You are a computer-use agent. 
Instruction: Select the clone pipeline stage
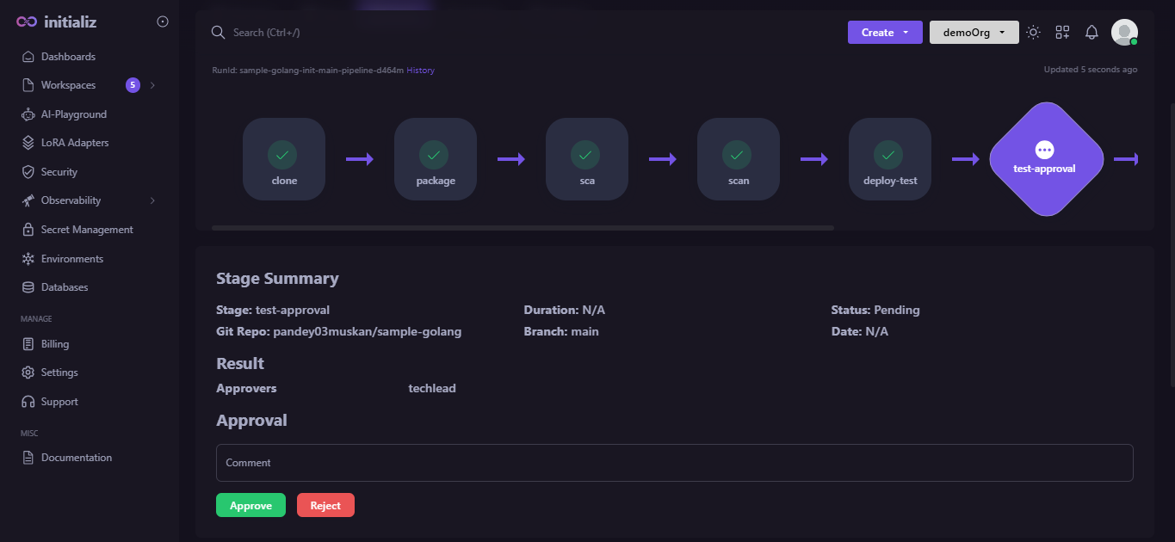pyautogui.click(x=284, y=159)
